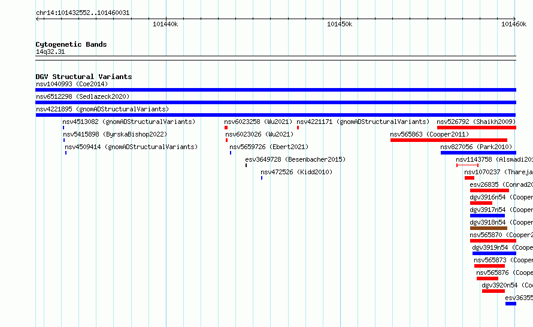Click the 14q32.31 cytogenetic band label
533x327 pixels.
tap(50, 52)
